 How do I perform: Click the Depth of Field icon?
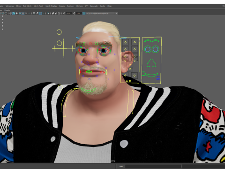coord(43,13)
